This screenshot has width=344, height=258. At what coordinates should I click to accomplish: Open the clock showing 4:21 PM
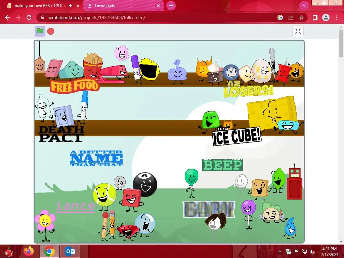click(x=329, y=252)
